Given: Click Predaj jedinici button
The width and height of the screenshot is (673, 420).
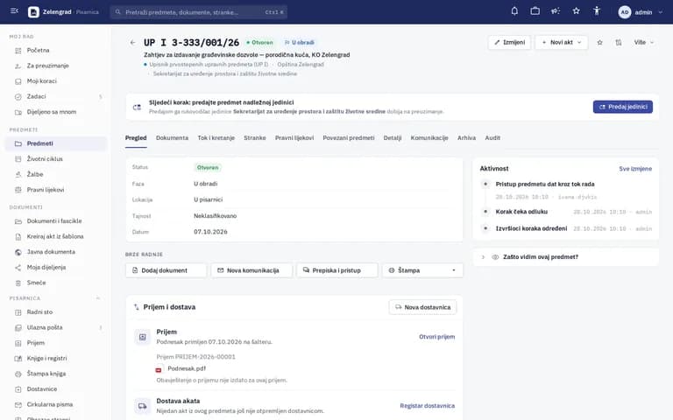Looking at the screenshot, I should tap(623, 107).
